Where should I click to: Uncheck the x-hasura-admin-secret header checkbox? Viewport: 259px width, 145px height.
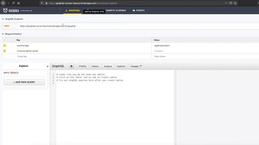point(4,51)
